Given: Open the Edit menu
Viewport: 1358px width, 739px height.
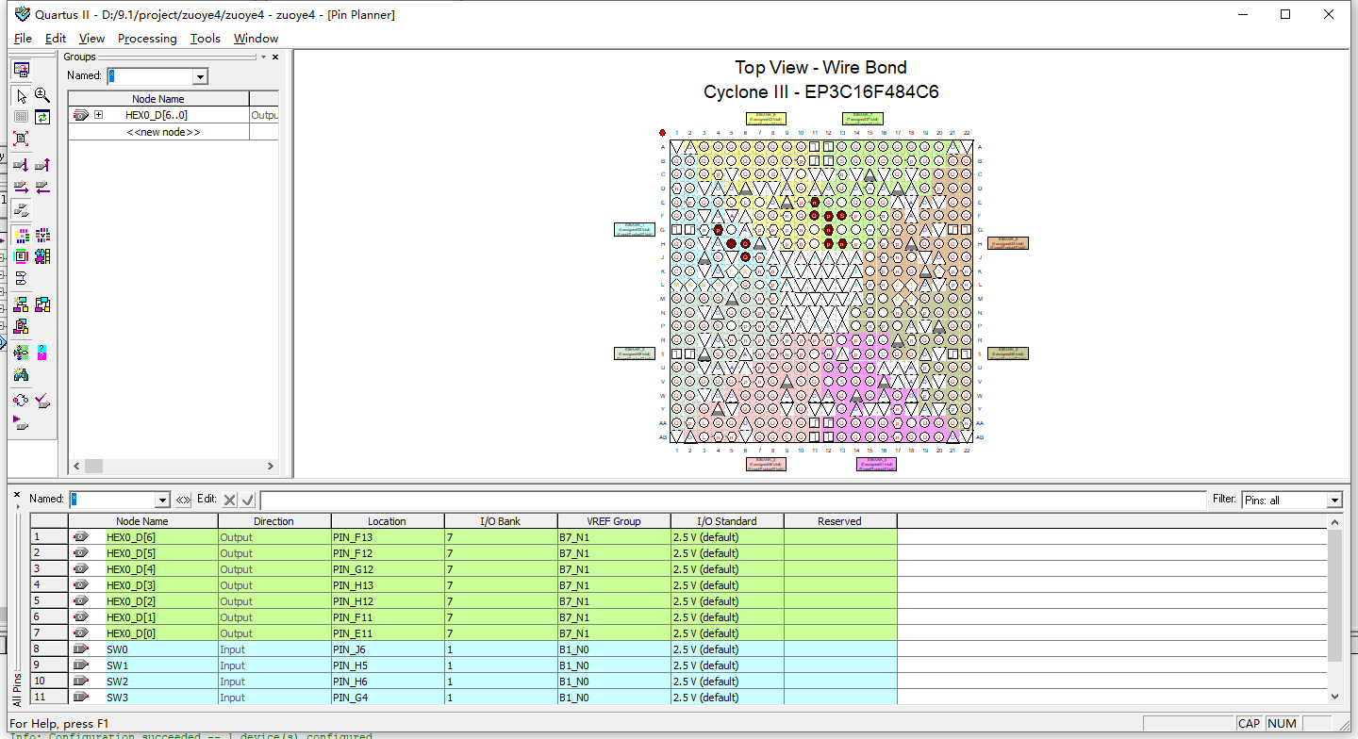Looking at the screenshot, I should pyautogui.click(x=56, y=39).
